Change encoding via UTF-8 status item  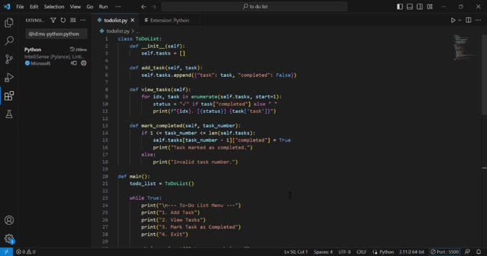[x=345, y=252]
